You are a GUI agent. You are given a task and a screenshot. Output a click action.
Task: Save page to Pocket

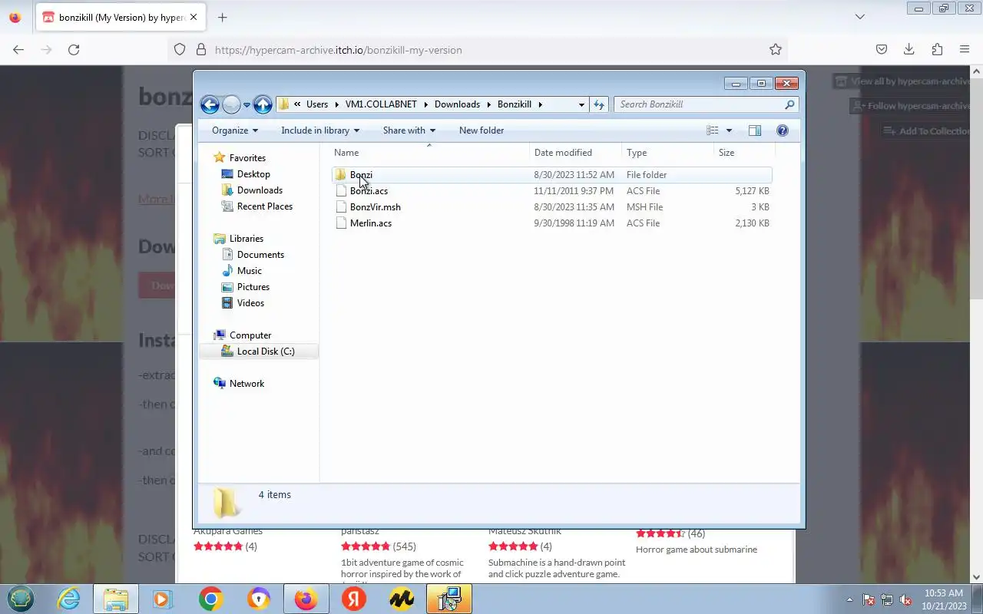(x=882, y=50)
